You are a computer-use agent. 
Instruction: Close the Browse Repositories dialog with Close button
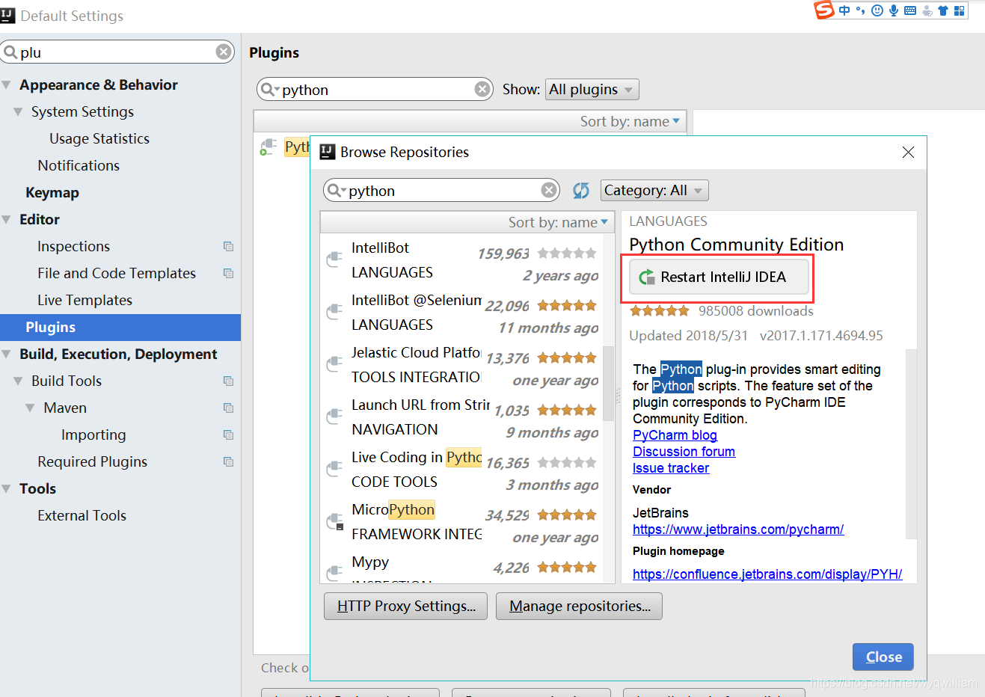tap(883, 657)
